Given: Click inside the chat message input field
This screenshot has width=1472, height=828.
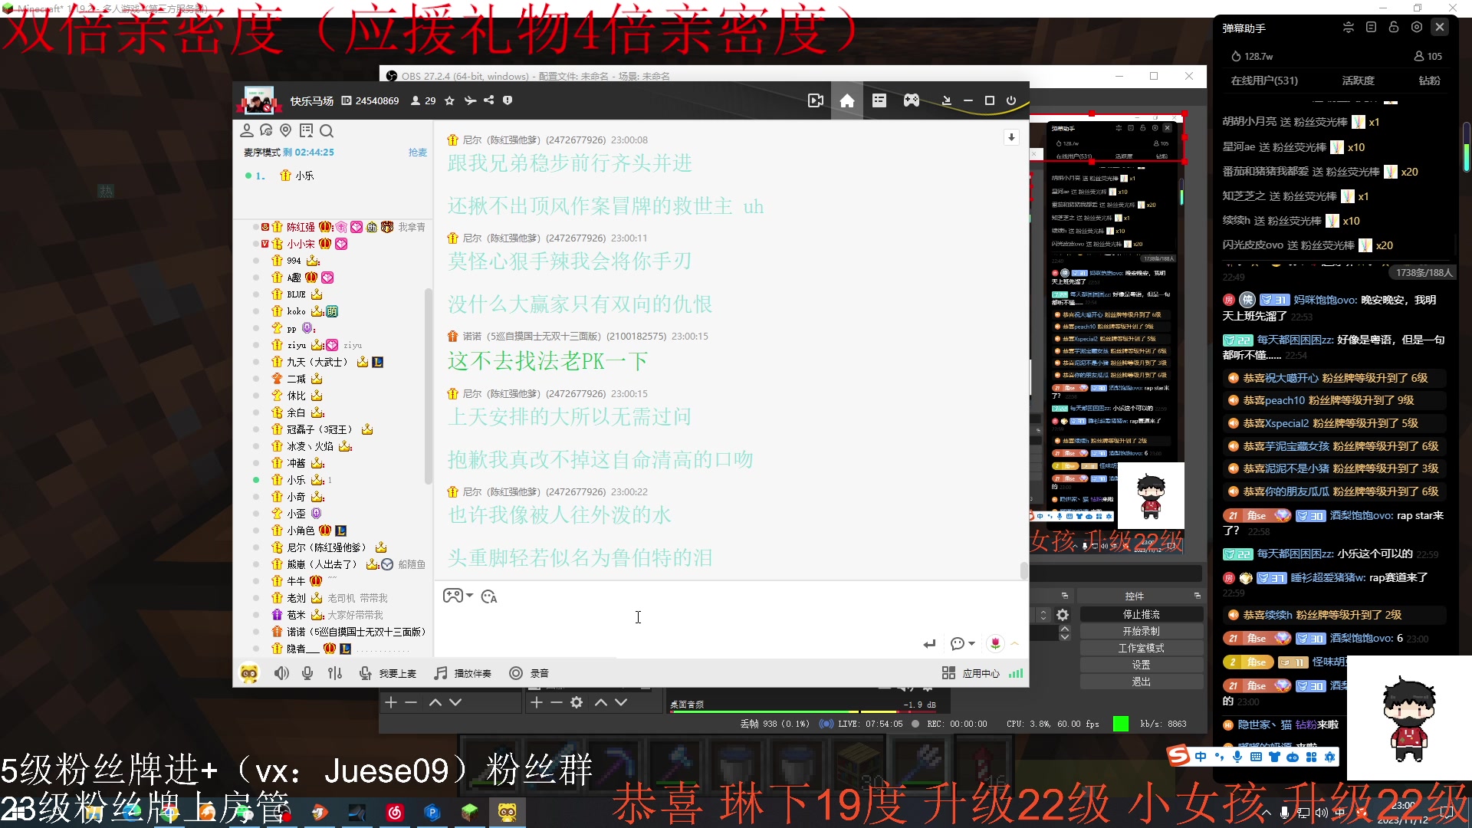Looking at the screenshot, I should coord(690,617).
